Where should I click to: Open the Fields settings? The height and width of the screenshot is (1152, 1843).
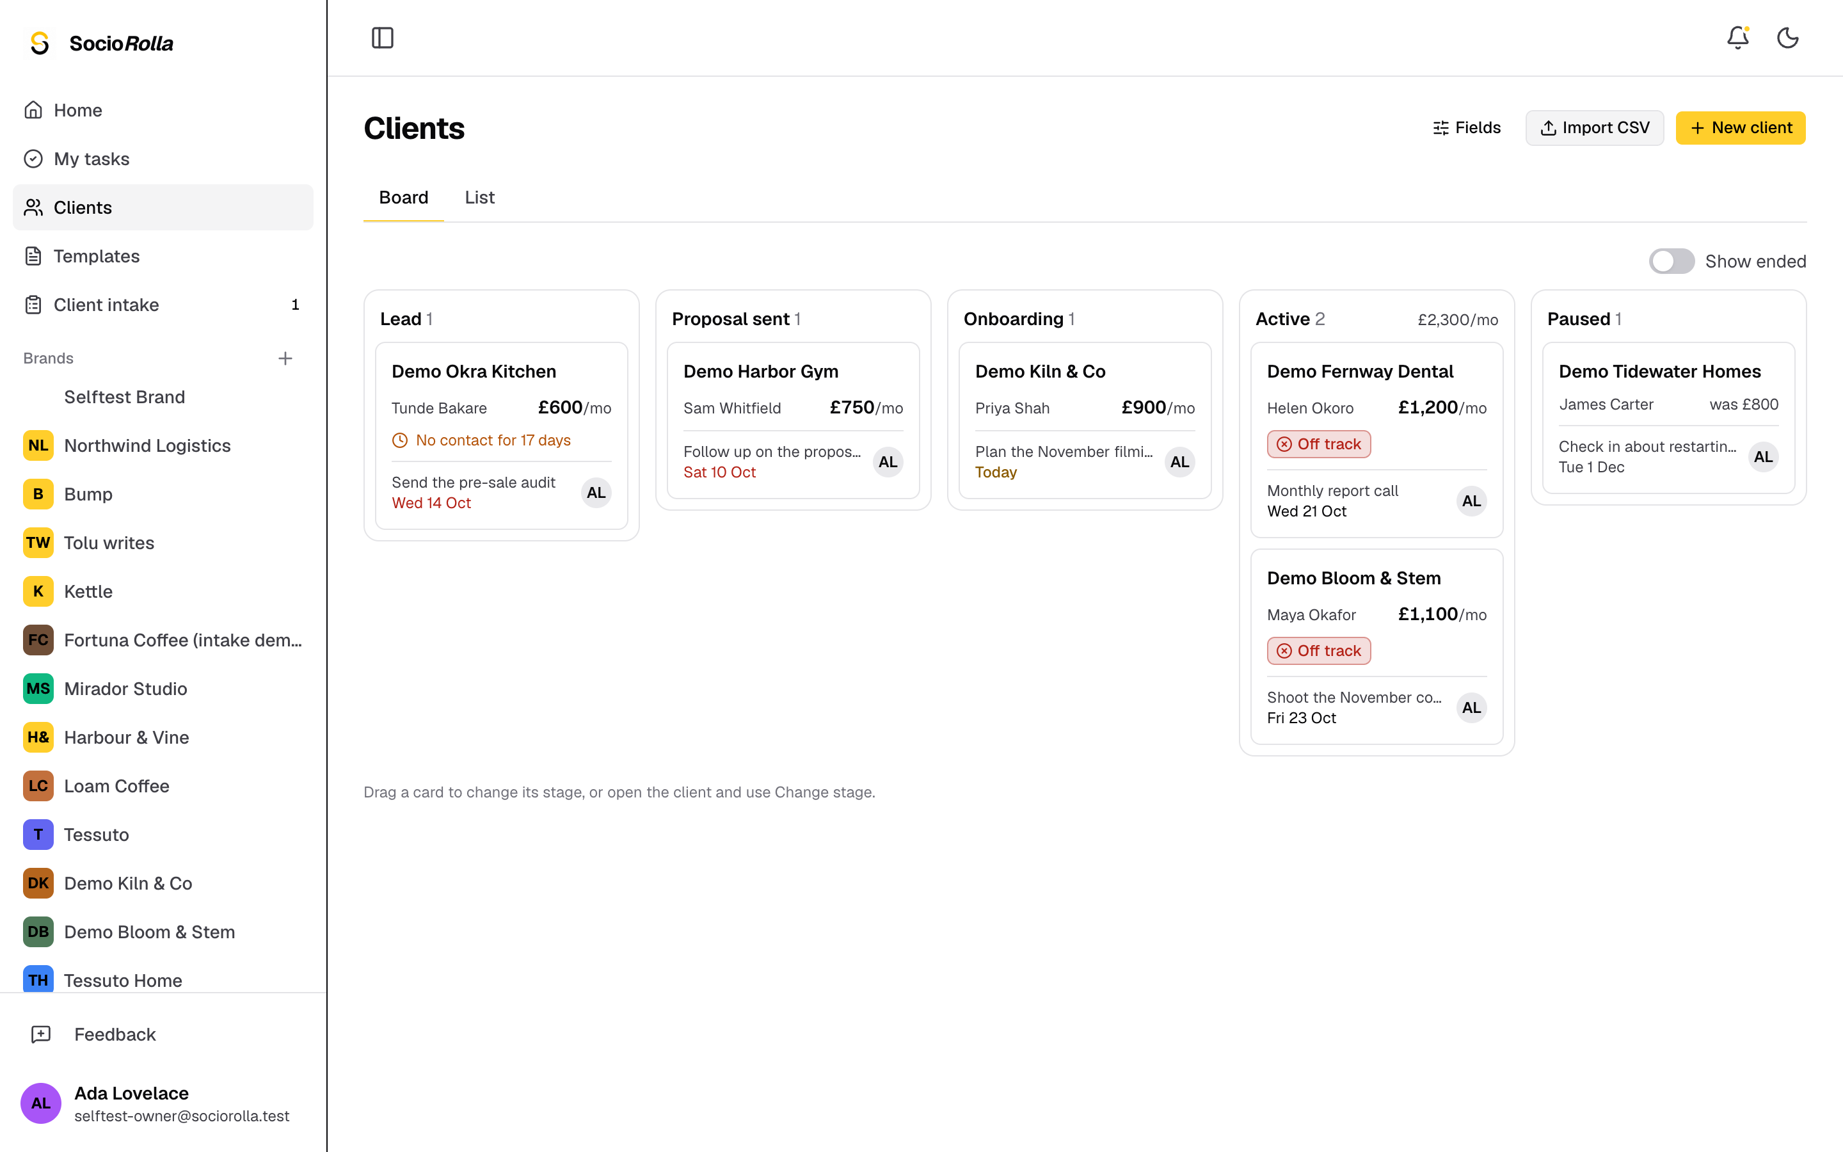1466,128
